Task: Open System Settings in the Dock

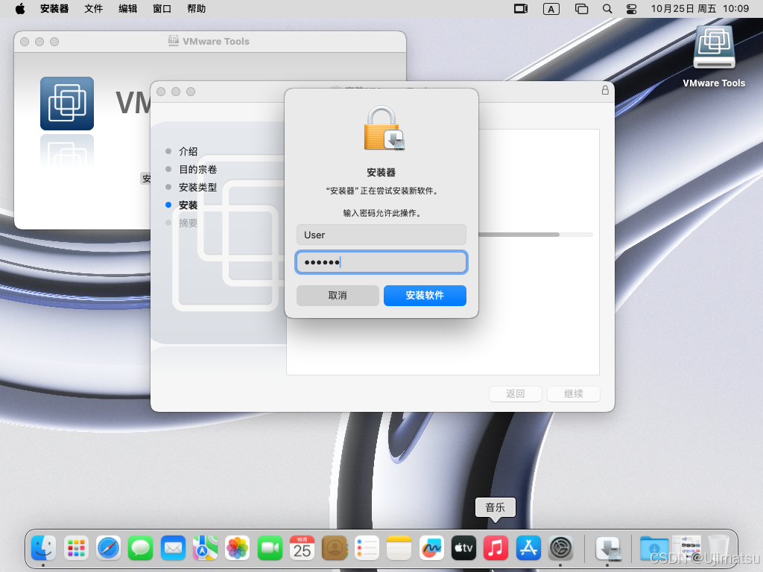Action: (560, 547)
